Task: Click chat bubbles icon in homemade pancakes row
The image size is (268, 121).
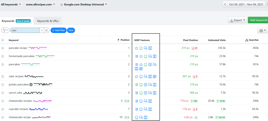Action: coord(150,56)
